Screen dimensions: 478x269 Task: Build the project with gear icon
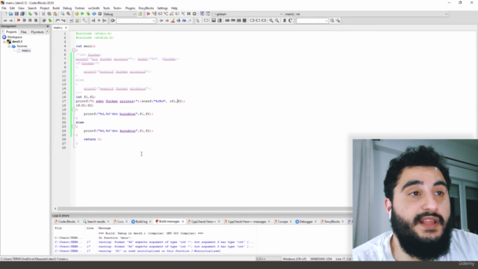pyautogui.click(x=76, y=13)
